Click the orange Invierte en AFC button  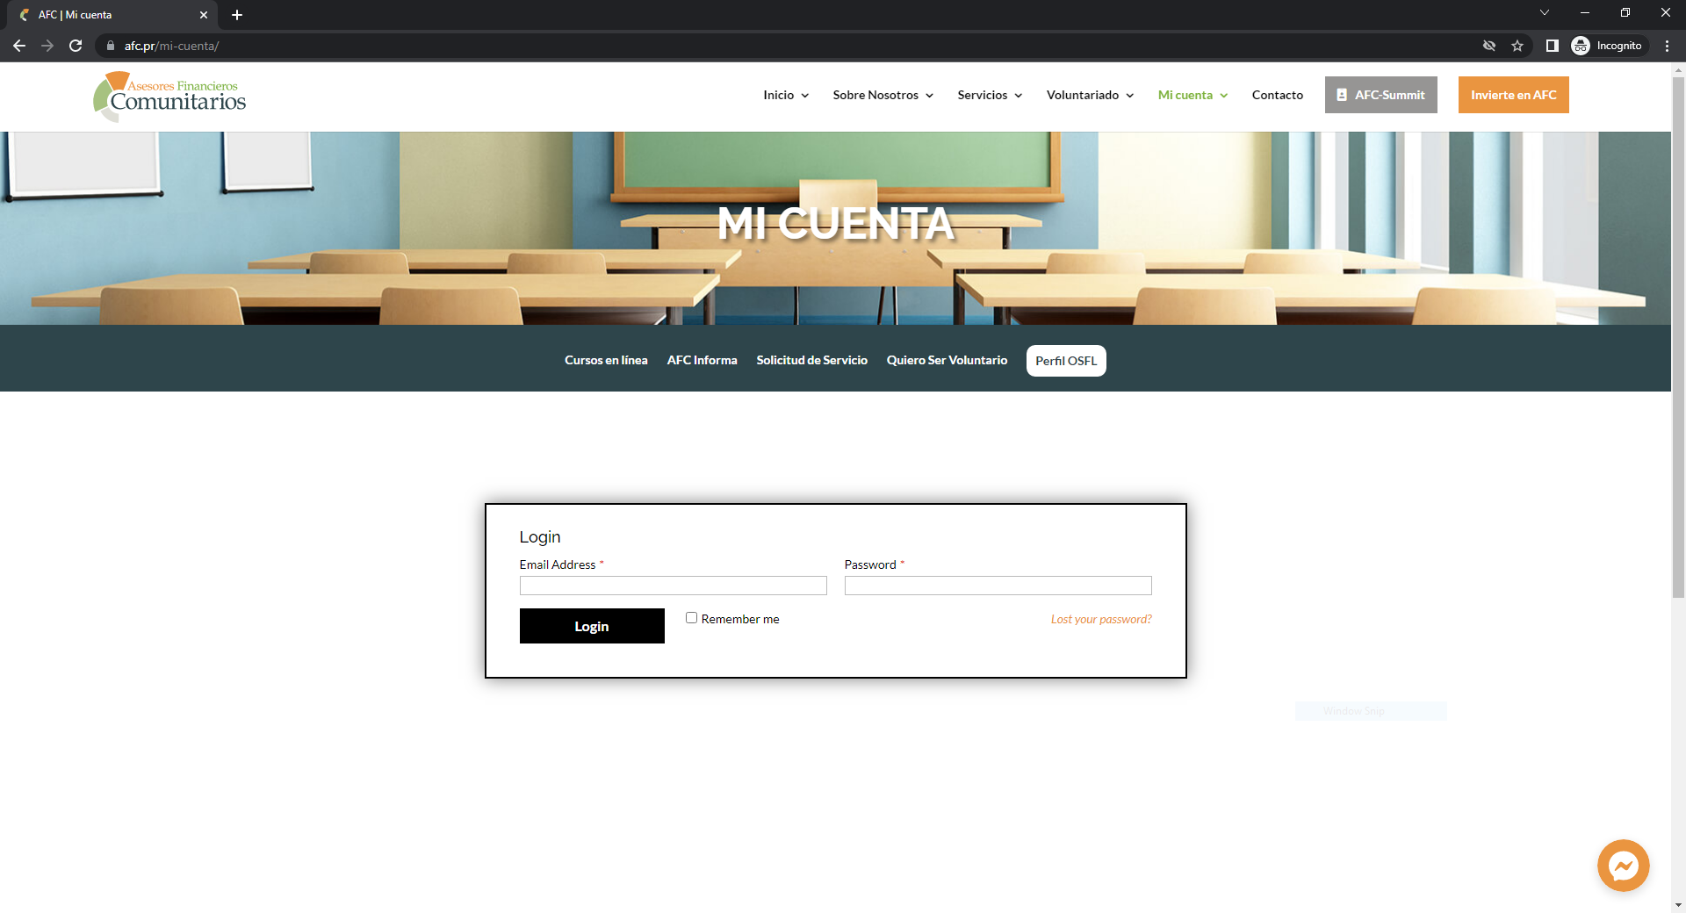[x=1513, y=95]
